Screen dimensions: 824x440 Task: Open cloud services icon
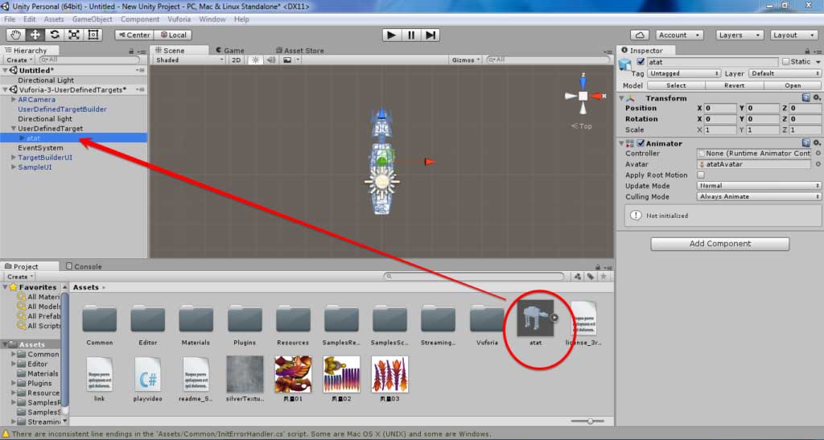[640, 35]
